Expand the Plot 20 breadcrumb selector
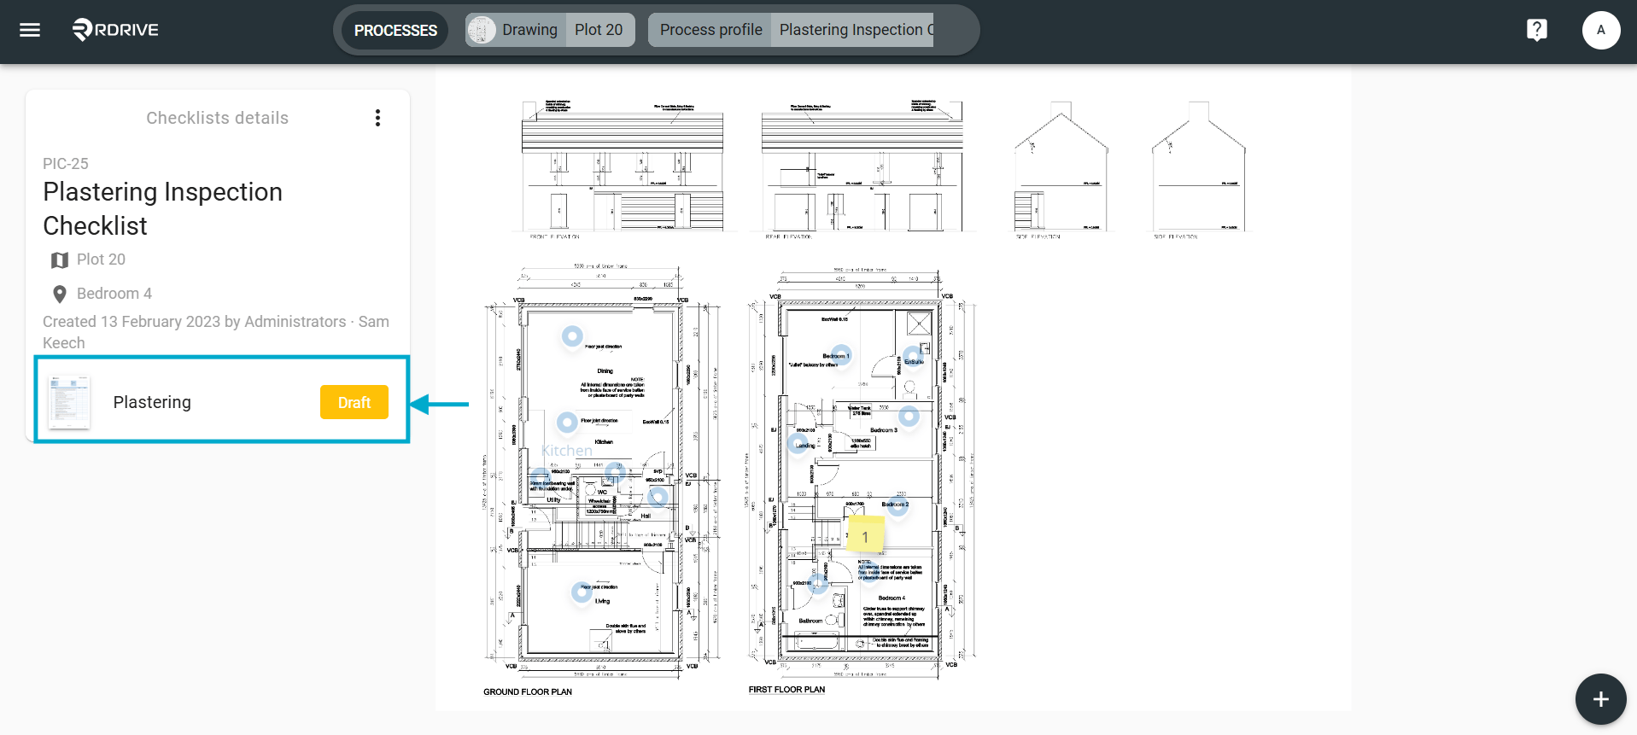Screen dimensions: 1637x735 (x=599, y=30)
